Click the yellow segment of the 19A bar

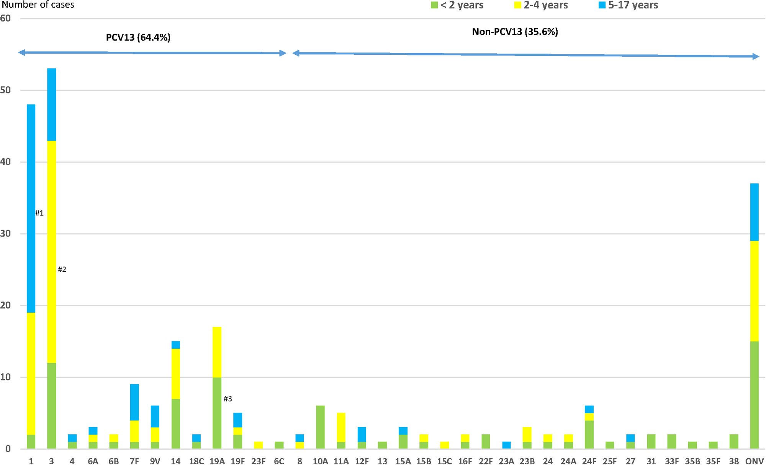click(x=217, y=352)
